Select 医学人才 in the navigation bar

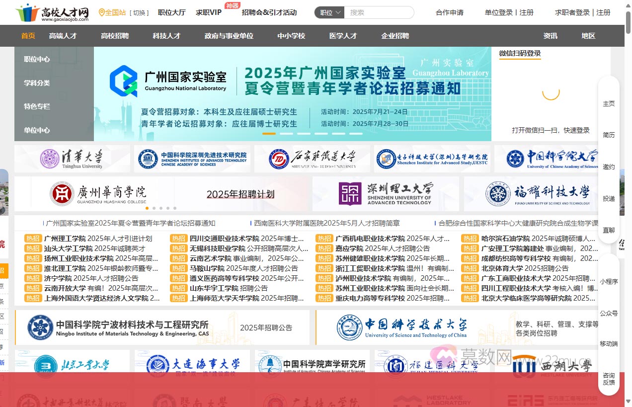343,35
